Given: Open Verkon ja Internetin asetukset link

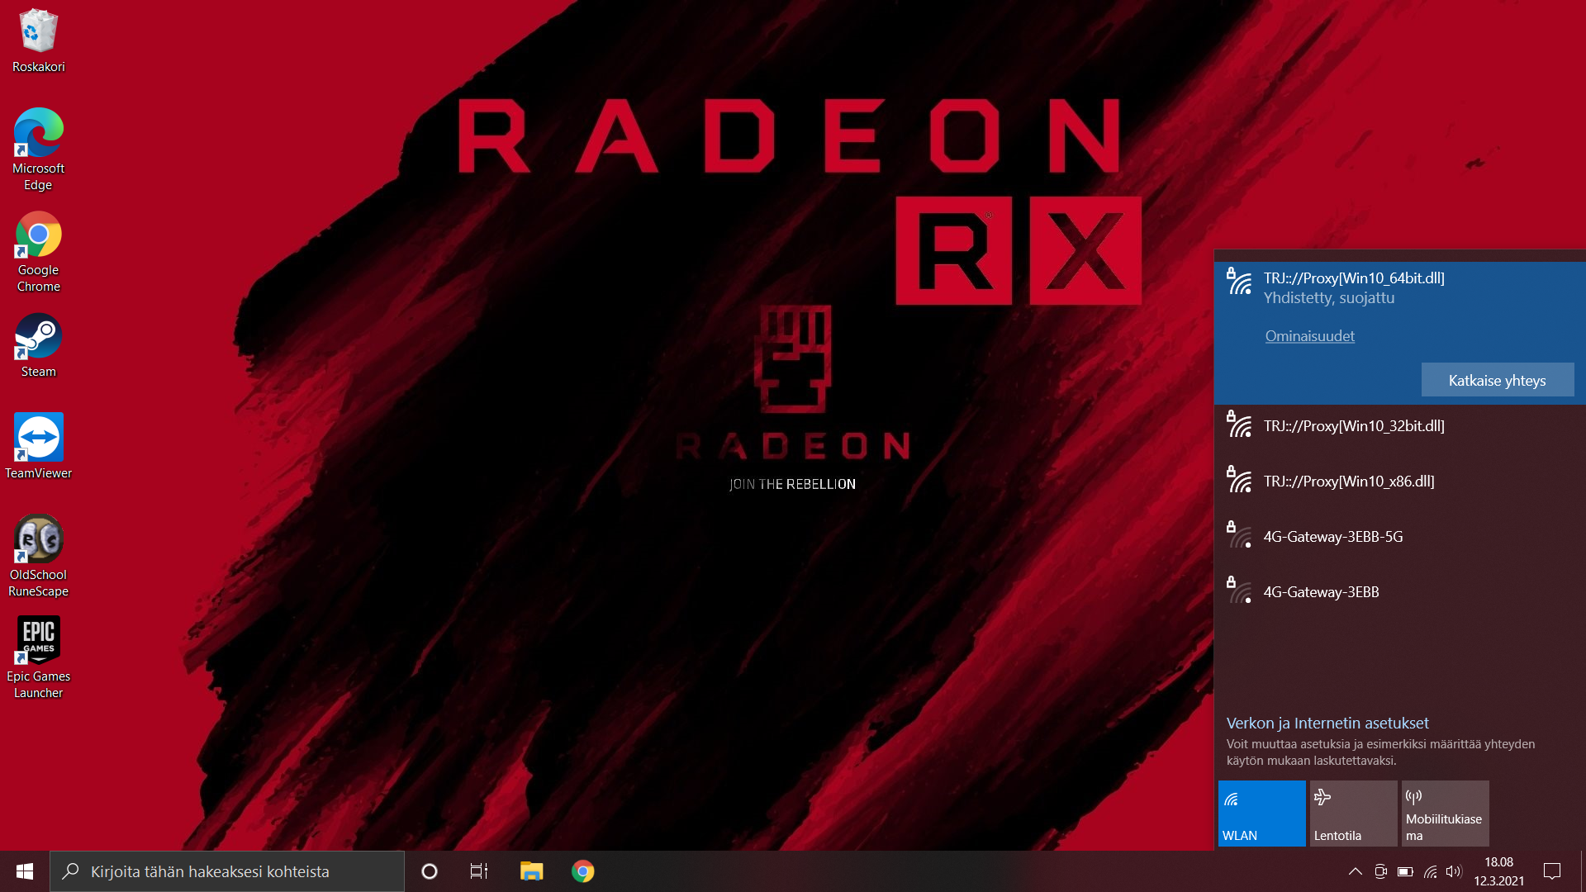Looking at the screenshot, I should pyautogui.click(x=1327, y=723).
